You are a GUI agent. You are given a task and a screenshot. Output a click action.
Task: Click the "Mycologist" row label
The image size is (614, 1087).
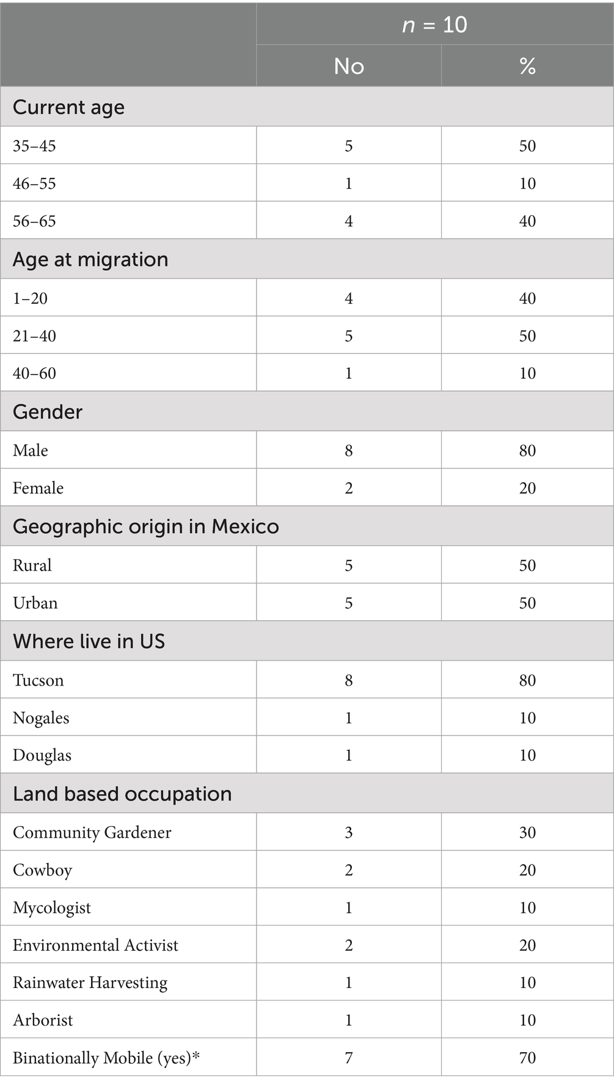click(52, 908)
